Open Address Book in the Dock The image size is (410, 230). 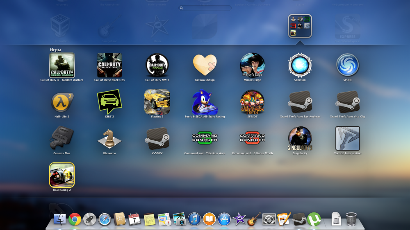tap(120, 219)
